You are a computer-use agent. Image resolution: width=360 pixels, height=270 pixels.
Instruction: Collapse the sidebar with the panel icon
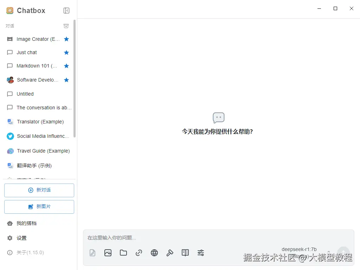point(66,11)
